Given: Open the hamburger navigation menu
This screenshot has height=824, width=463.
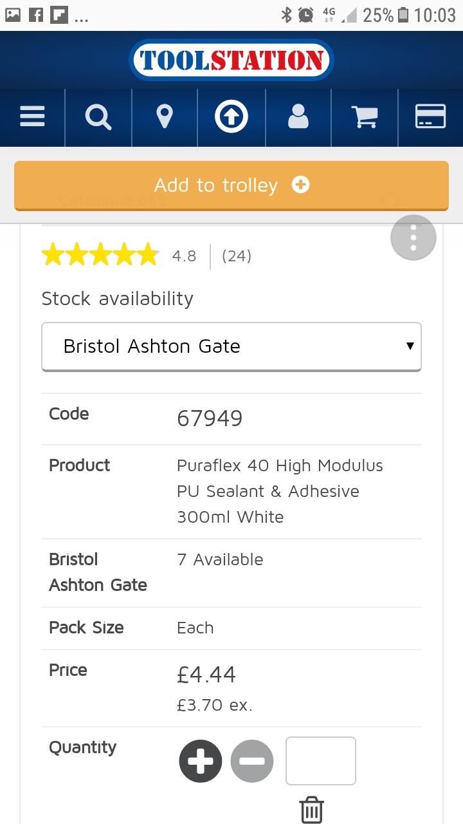Looking at the screenshot, I should (x=32, y=117).
